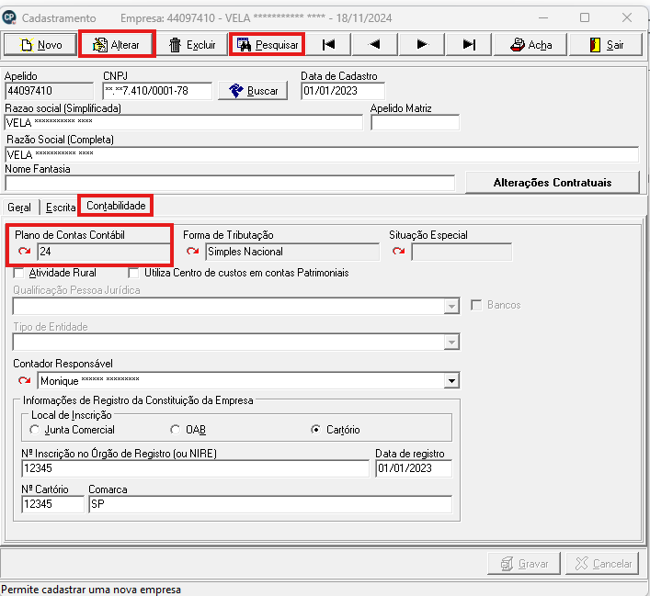Click the Acha find button
This screenshot has height=596, width=650.
click(x=530, y=44)
